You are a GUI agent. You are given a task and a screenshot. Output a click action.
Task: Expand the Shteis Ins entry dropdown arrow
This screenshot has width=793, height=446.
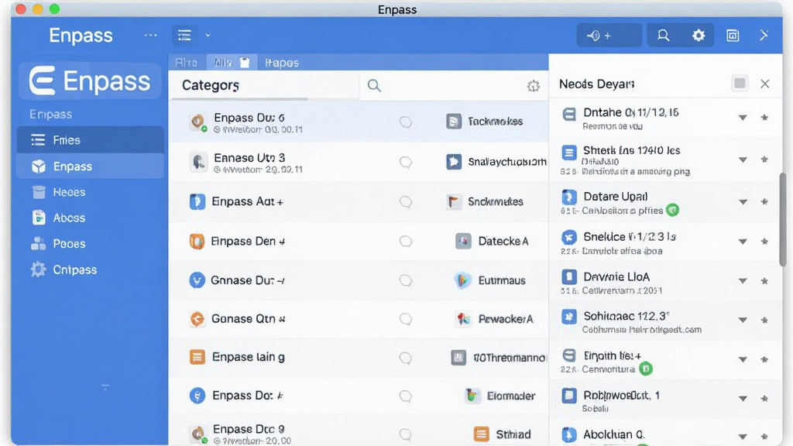tap(743, 160)
